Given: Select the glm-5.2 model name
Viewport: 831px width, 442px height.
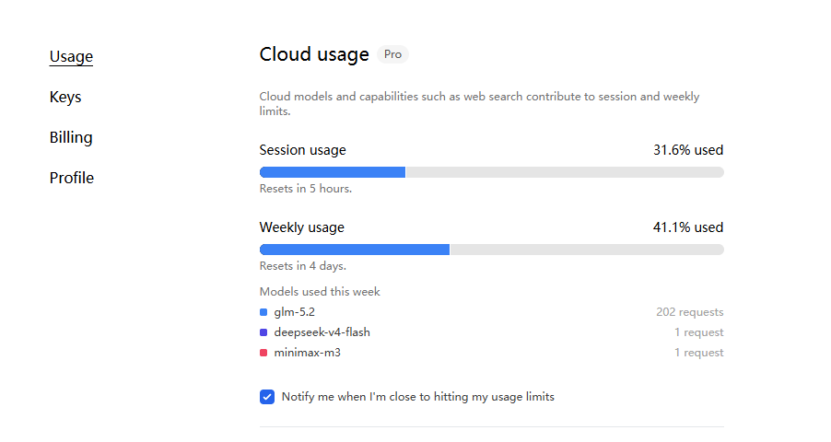Looking at the screenshot, I should click(294, 312).
